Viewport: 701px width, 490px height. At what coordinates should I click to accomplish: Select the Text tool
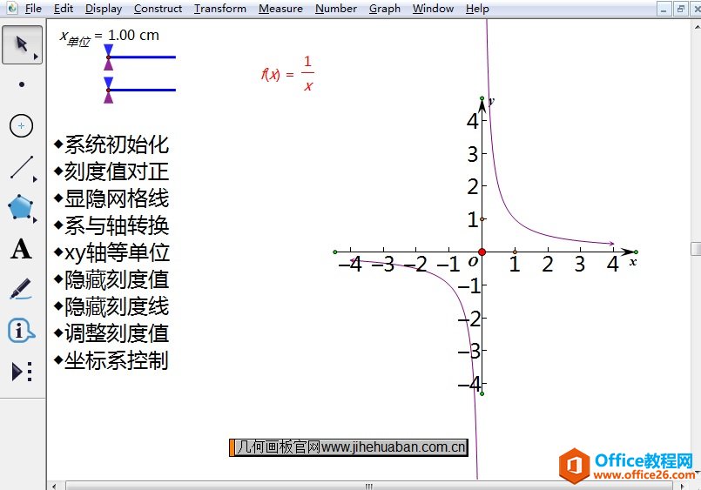pos(21,249)
